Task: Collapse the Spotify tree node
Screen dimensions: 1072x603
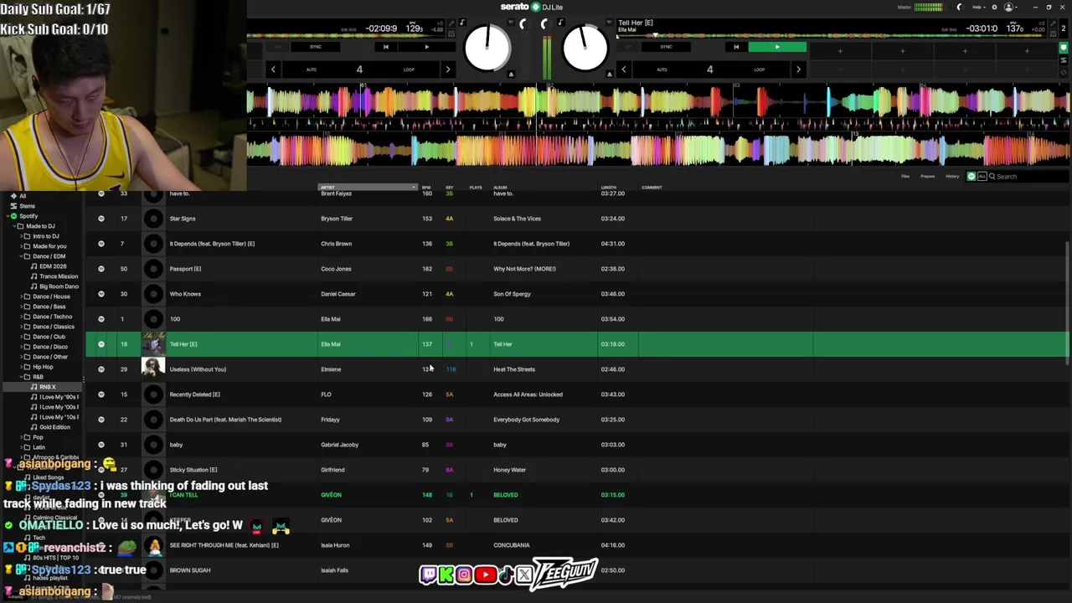Action: (7, 216)
